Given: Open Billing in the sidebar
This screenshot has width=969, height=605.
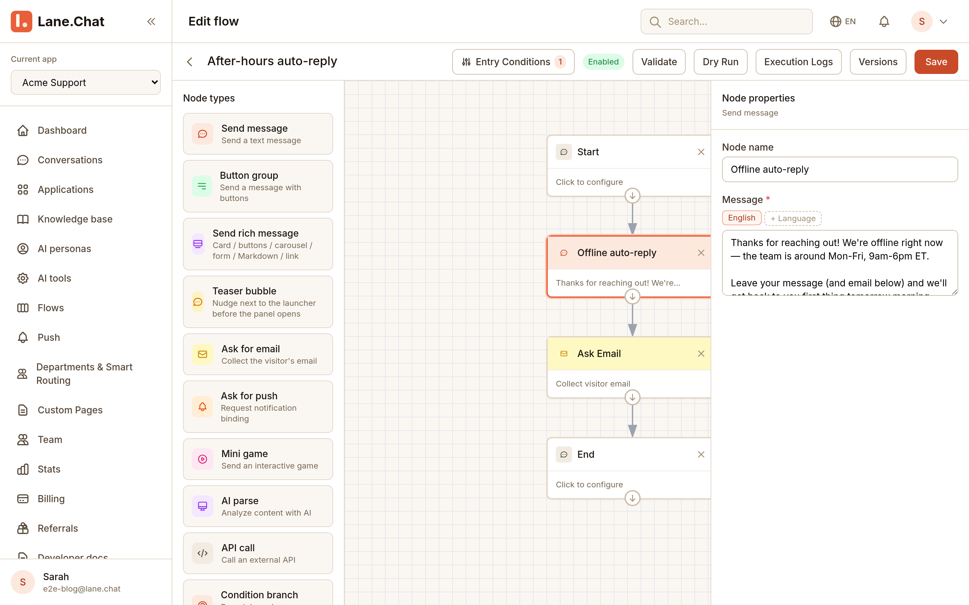Looking at the screenshot, I should pyautogui.click(x=86, y=499).
